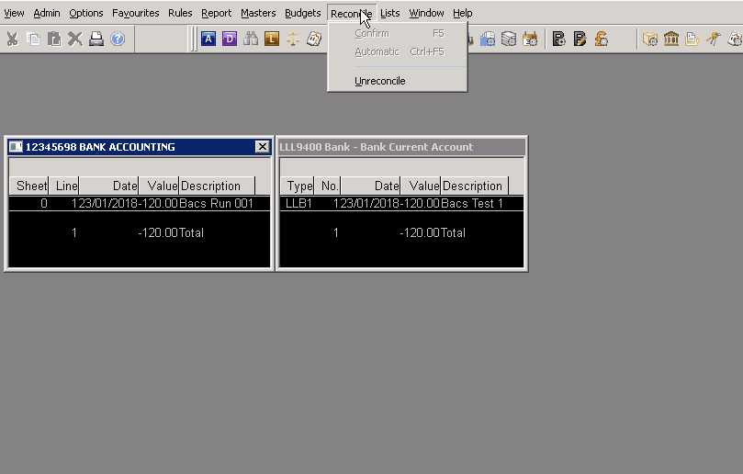Click the print icon in toolbar
Image resolution: width=743 pixels, height=474 pixels.
click(x=96, y=39)
